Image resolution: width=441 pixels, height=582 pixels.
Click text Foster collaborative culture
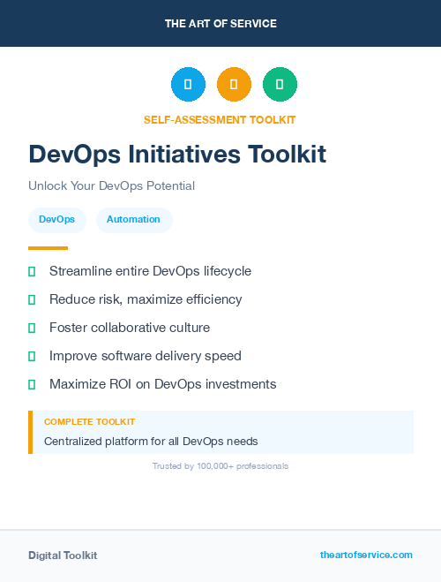pyautogui.click(x=130, y=328)
